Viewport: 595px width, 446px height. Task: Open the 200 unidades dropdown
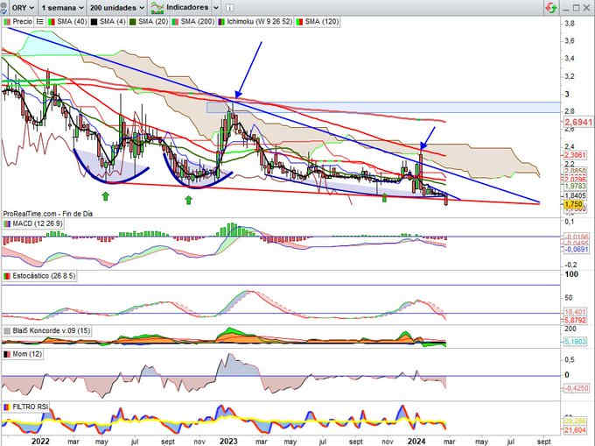(x=115, y=6)
